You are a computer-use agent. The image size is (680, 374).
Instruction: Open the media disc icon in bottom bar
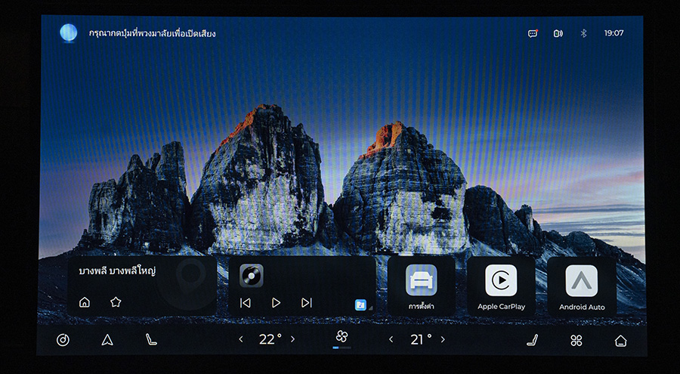(x=63, y=340)
